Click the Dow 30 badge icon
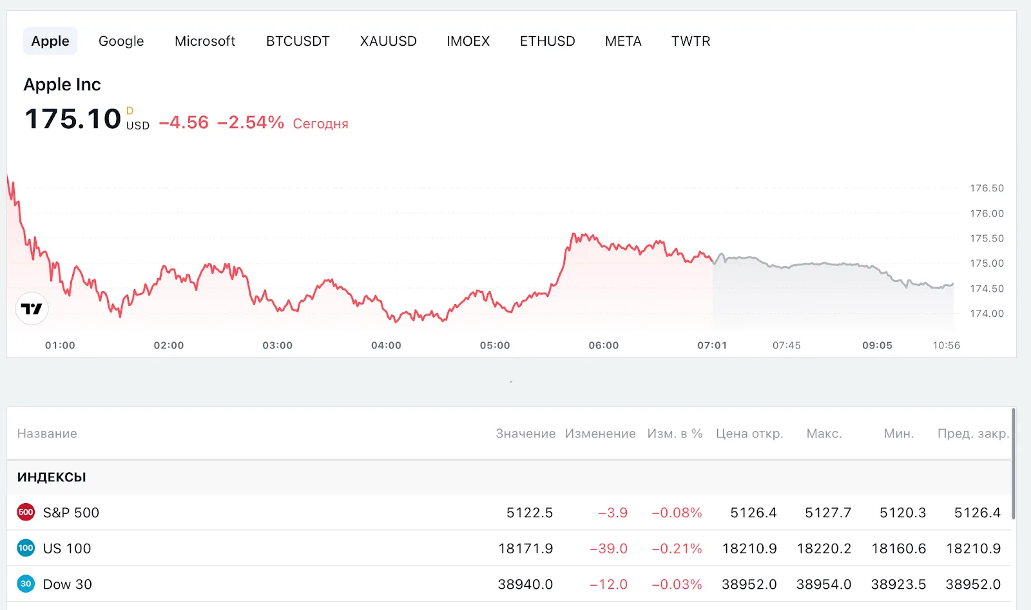 click(26, 584)
